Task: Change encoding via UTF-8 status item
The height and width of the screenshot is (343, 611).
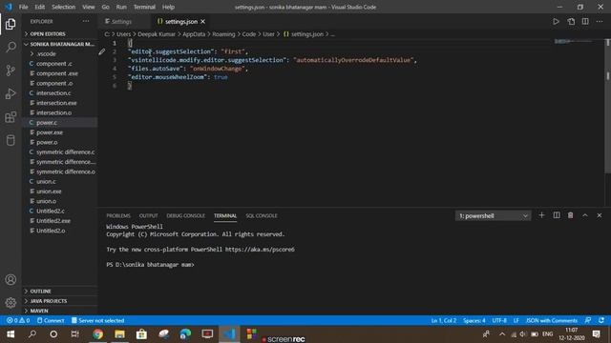Action: 499,320
